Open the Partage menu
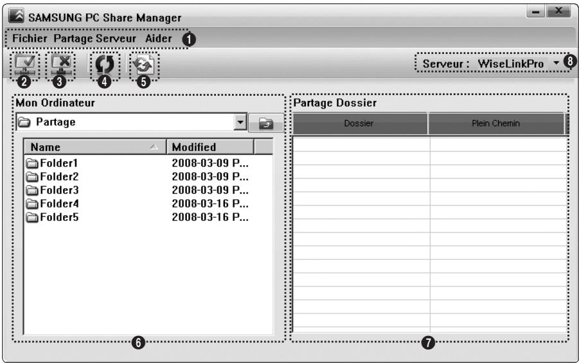579x363 pixels. click(x=73, y=39)
